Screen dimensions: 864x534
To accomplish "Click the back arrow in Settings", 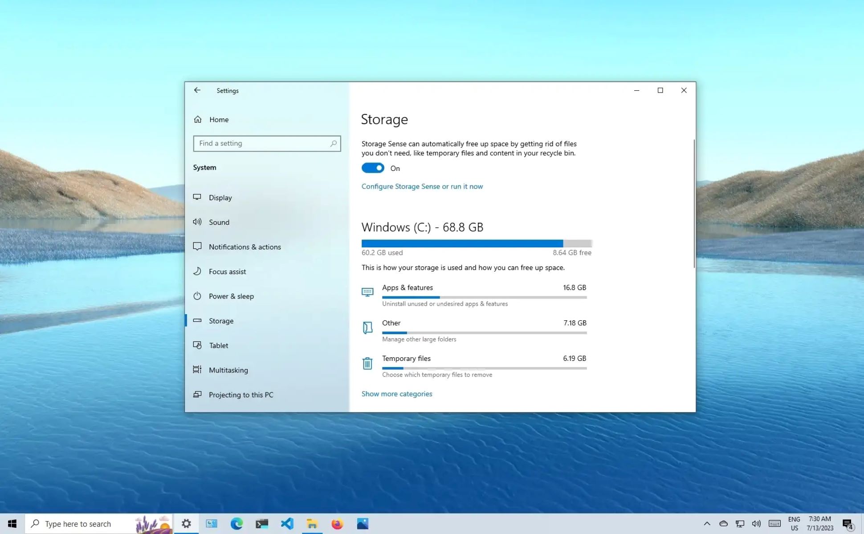I will point(197,90).
